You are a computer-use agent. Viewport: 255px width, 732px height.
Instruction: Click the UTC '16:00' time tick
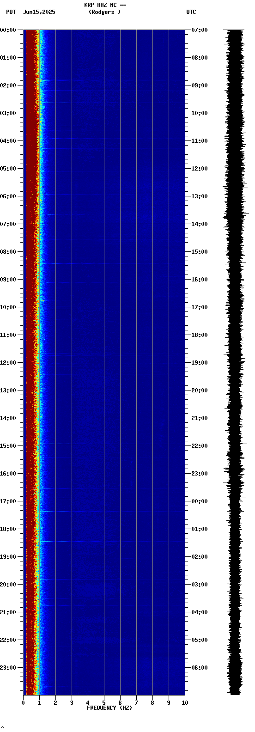(x=200, y=280)
